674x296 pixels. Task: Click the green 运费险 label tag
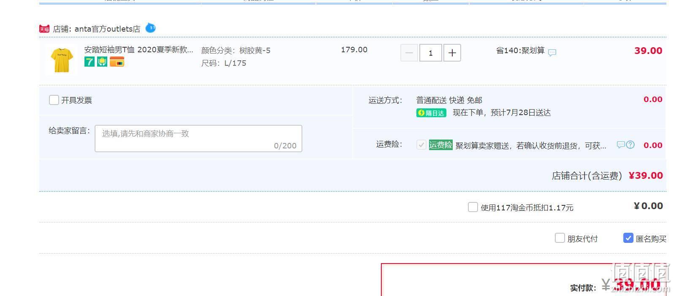click(x=440, y=145)
